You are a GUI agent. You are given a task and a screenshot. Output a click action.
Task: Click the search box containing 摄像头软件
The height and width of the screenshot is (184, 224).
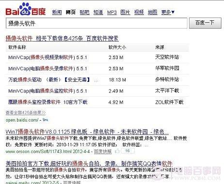(x=96, y=23)
